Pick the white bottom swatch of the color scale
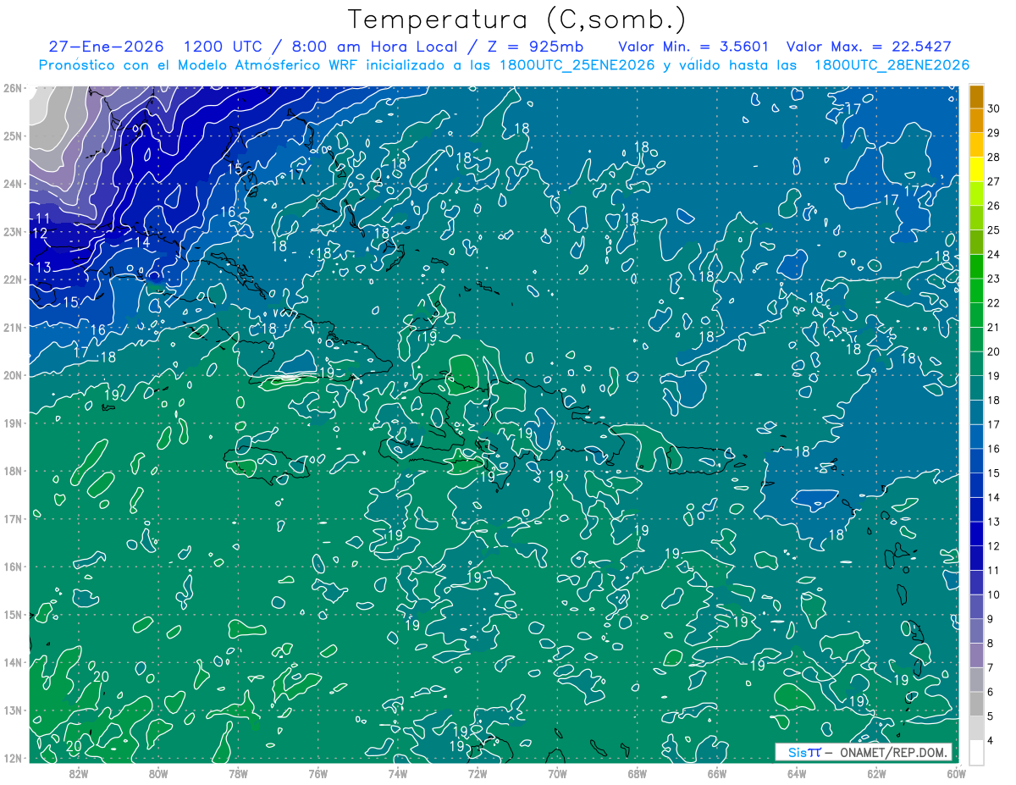The height and width of the screenshot is (785, 1016). [x=976, y=752]
